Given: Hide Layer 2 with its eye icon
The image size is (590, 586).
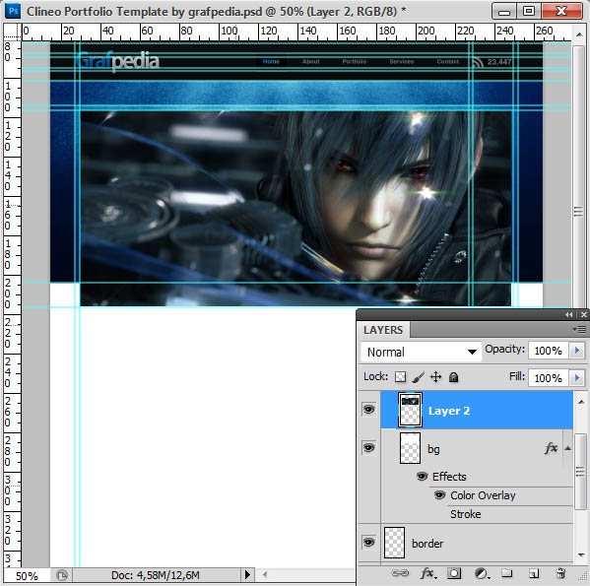Looking at the screenshot, I should click(368, 410).
